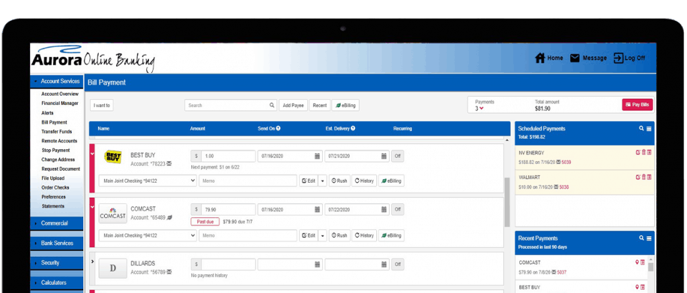The height and width of the screenshot is (293, 687).
Task: Click Comcast payee logo
Action: [113, 213]
